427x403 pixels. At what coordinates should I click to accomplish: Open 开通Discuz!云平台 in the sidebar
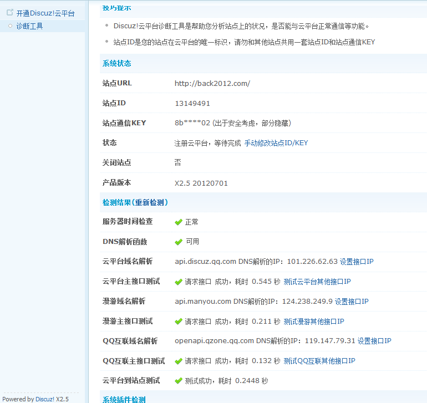pos(45,13)
